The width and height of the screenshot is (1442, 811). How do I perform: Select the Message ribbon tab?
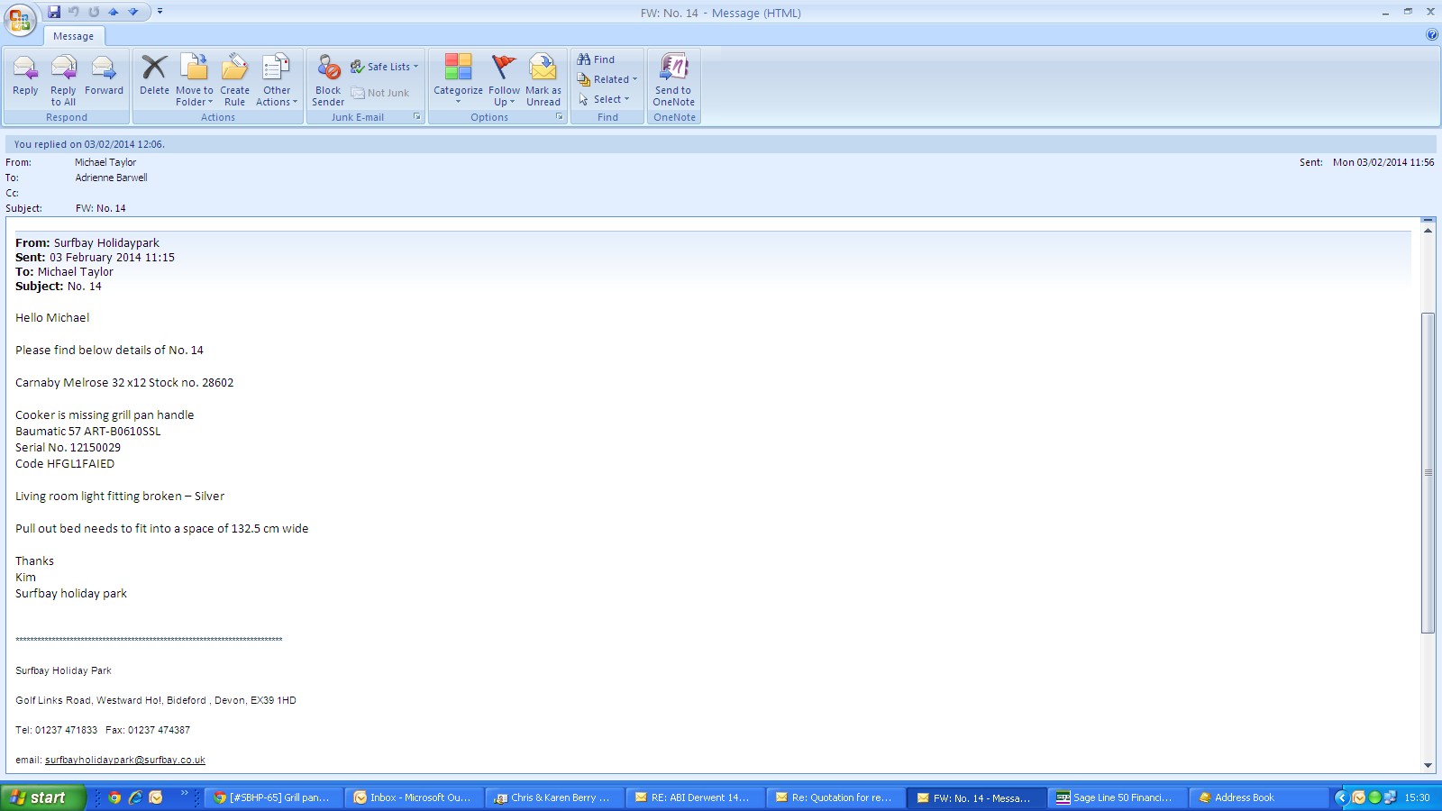(x=73, y=36)
